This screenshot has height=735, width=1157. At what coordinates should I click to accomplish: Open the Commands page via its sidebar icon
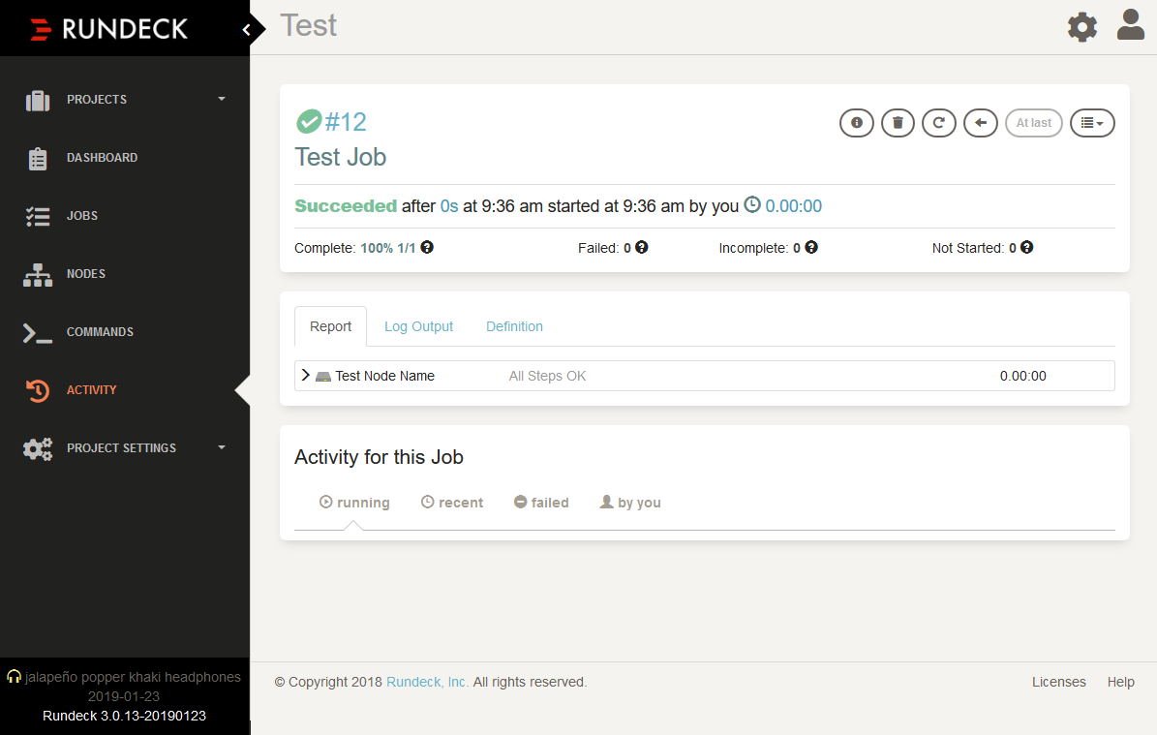tap(37, 331)
